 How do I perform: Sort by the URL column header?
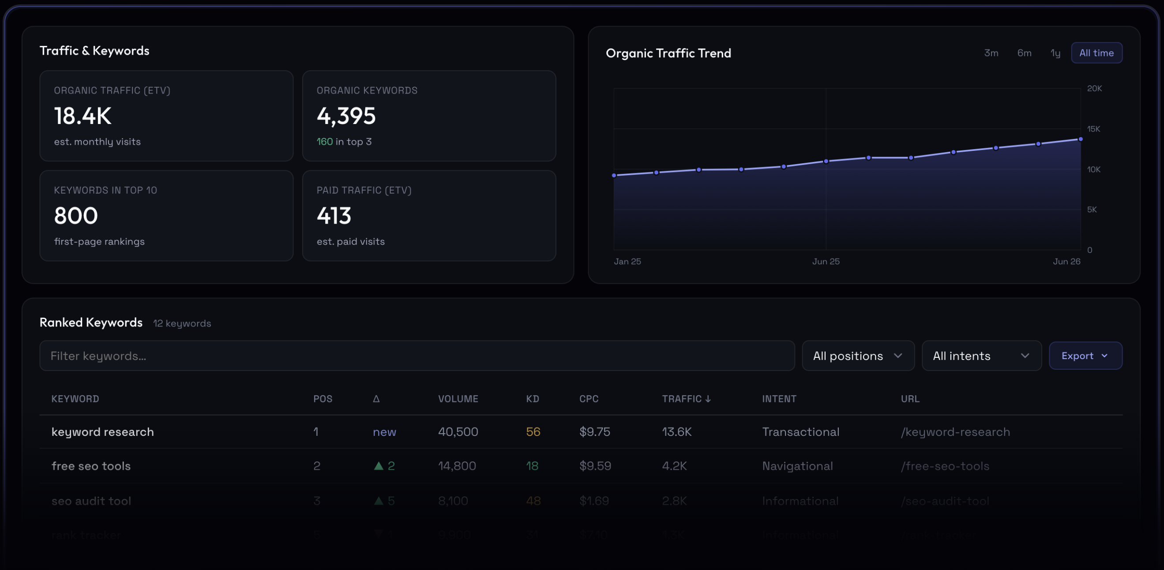click(x=909, y=399)
